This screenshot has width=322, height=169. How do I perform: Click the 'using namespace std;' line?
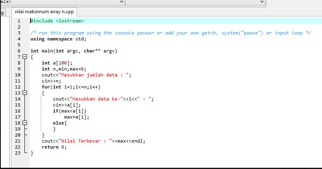(x=58, y=39)
